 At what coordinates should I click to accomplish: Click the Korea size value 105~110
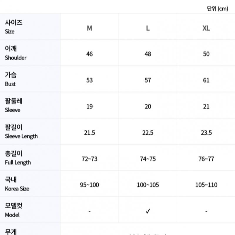tap(206, 185)
